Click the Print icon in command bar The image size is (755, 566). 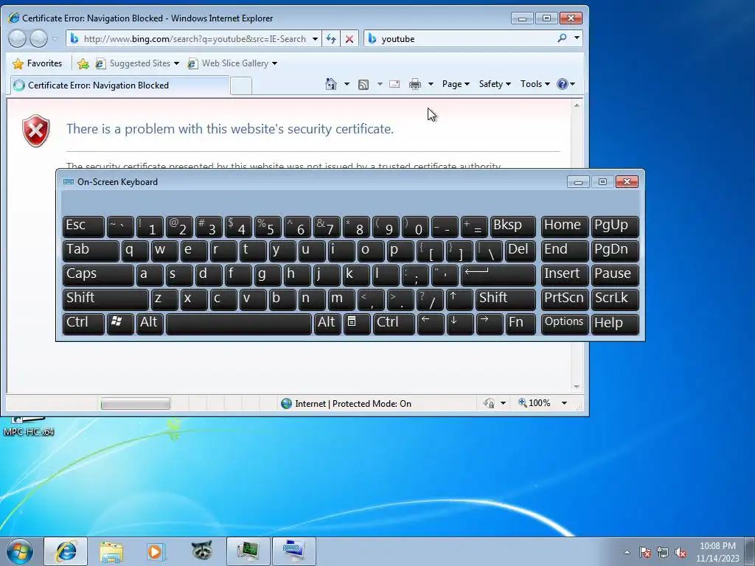[x=414, y=85]
